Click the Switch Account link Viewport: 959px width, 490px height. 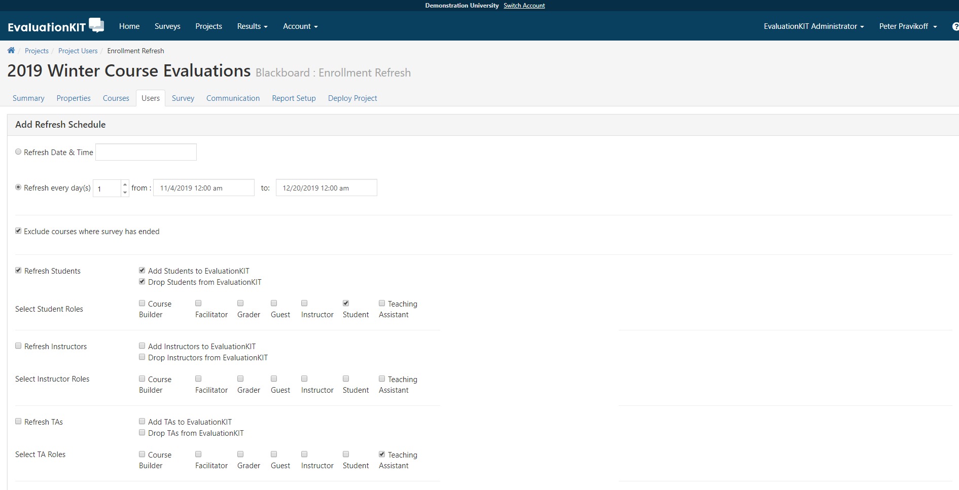point(524,6)
